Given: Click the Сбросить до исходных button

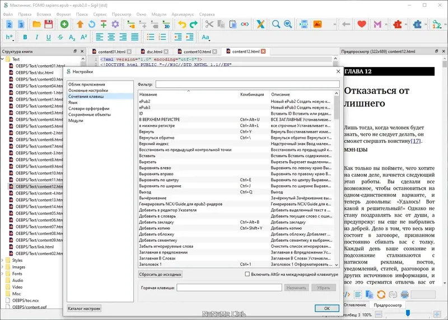Looking at the screenshot, I should click(160, 274).
